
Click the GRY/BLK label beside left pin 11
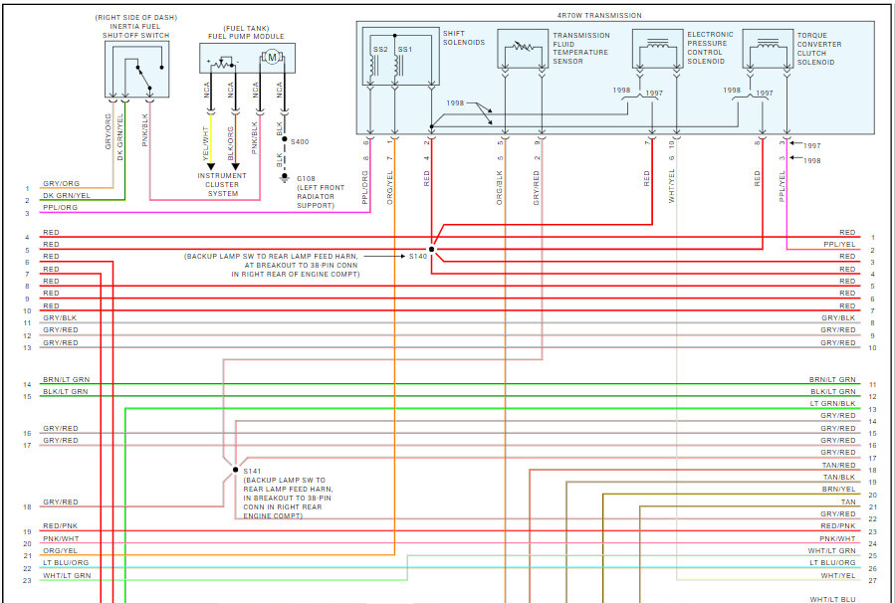tap(60, 317)
